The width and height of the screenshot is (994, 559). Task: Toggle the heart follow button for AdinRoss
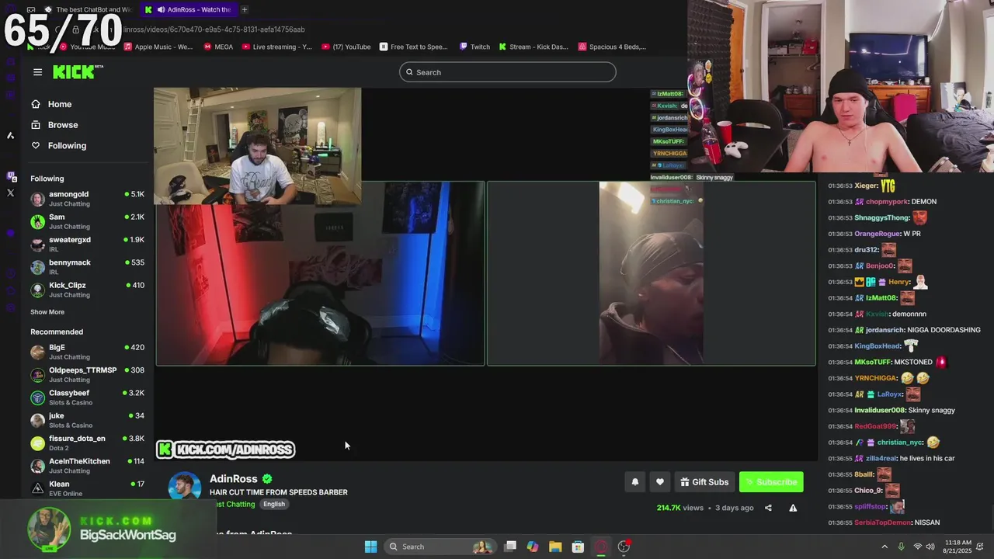point(659,482)
